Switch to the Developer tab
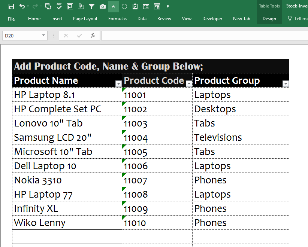The width and height of the screenshot is (308, 247). pos(212,19)
